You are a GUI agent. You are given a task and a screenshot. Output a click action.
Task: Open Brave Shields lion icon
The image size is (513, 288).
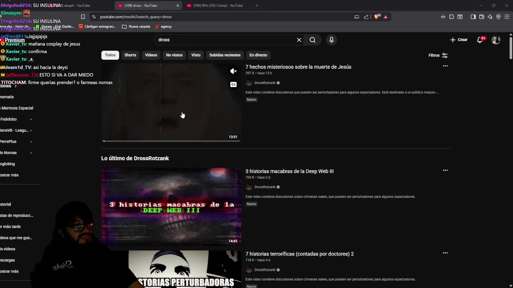pyautogui.click(x=377, y=17)
